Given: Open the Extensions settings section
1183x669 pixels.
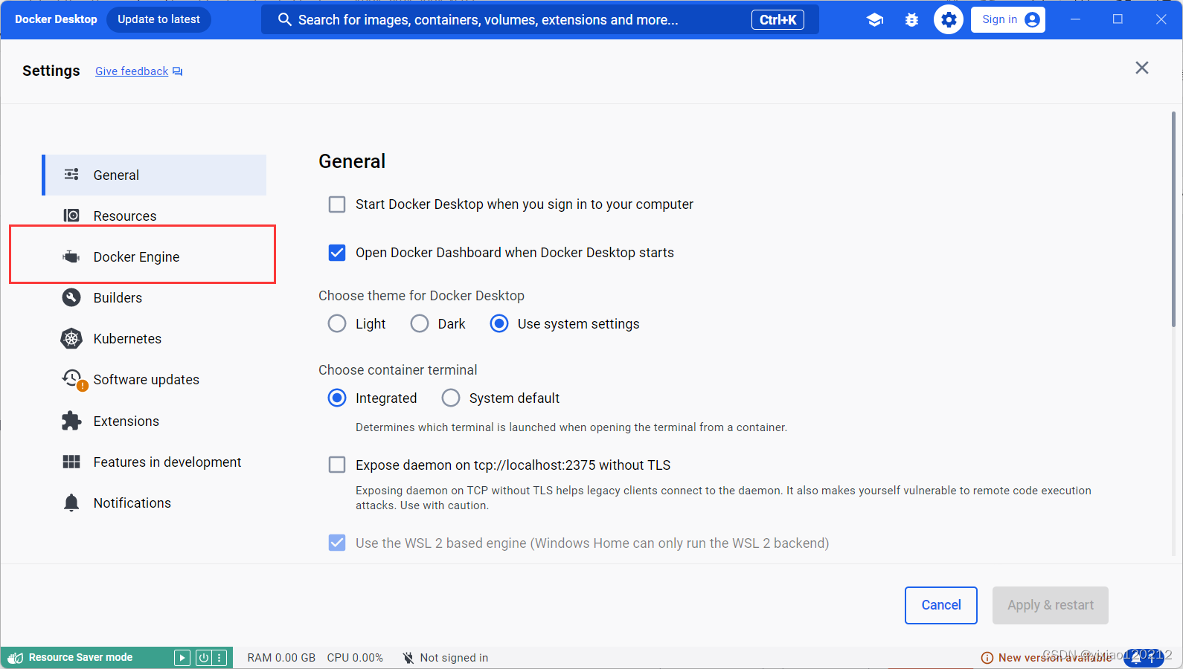Looking at the screenshot, I should click(154, 421).
